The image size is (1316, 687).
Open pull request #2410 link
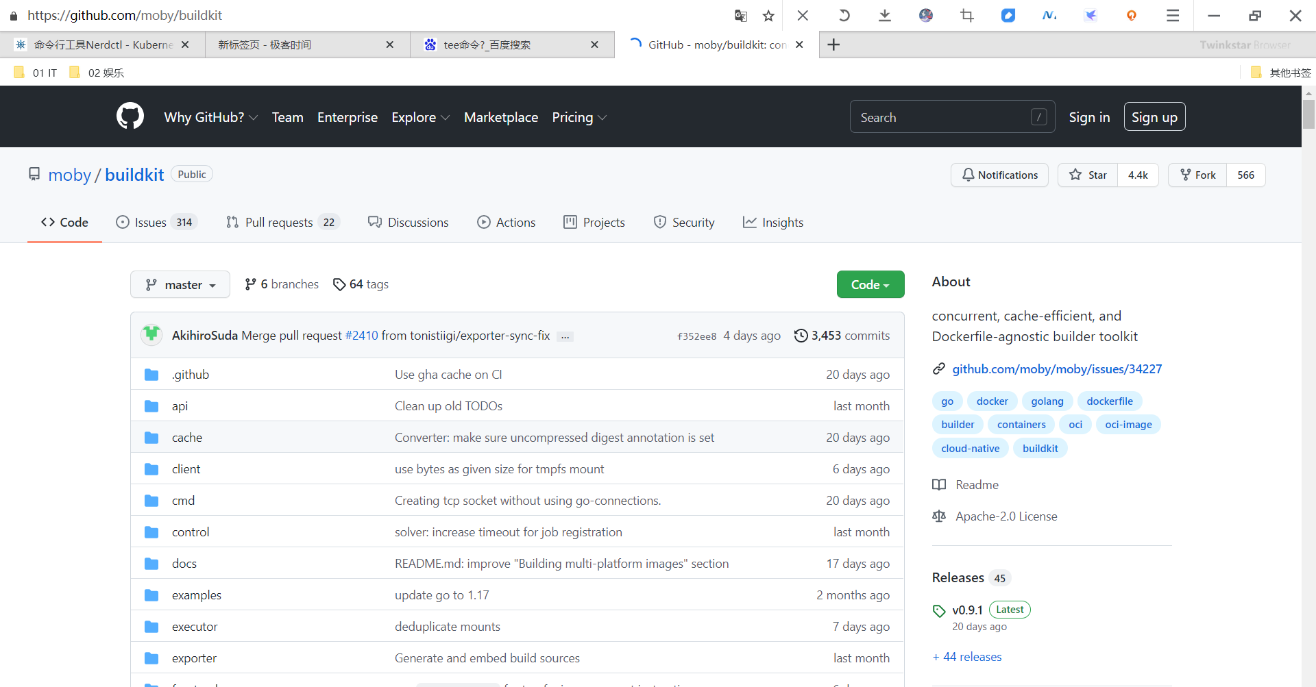point(361,336)
